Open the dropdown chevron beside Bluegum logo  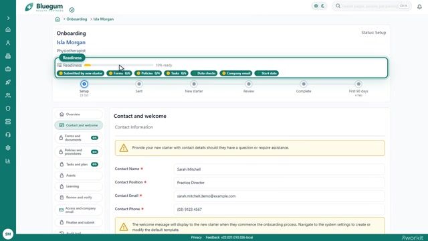72,10
